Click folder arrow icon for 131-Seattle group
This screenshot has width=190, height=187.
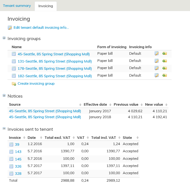pyautogui.click(x=165, y=61)
